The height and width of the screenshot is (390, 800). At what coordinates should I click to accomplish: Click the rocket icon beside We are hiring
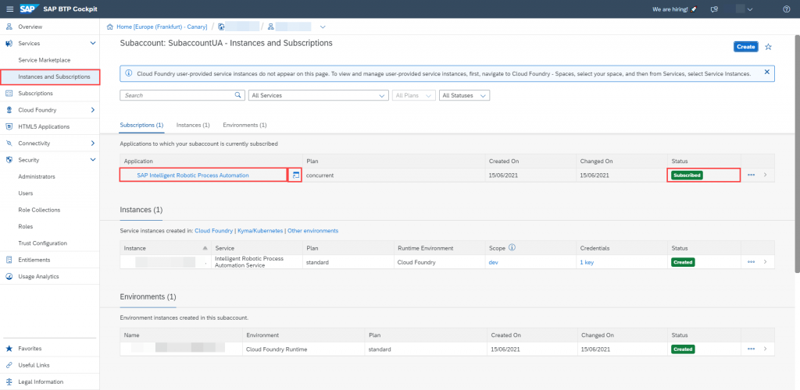[x=693, y=9]
